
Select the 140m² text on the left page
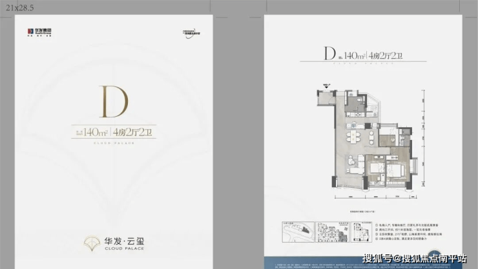coord(96,132)
